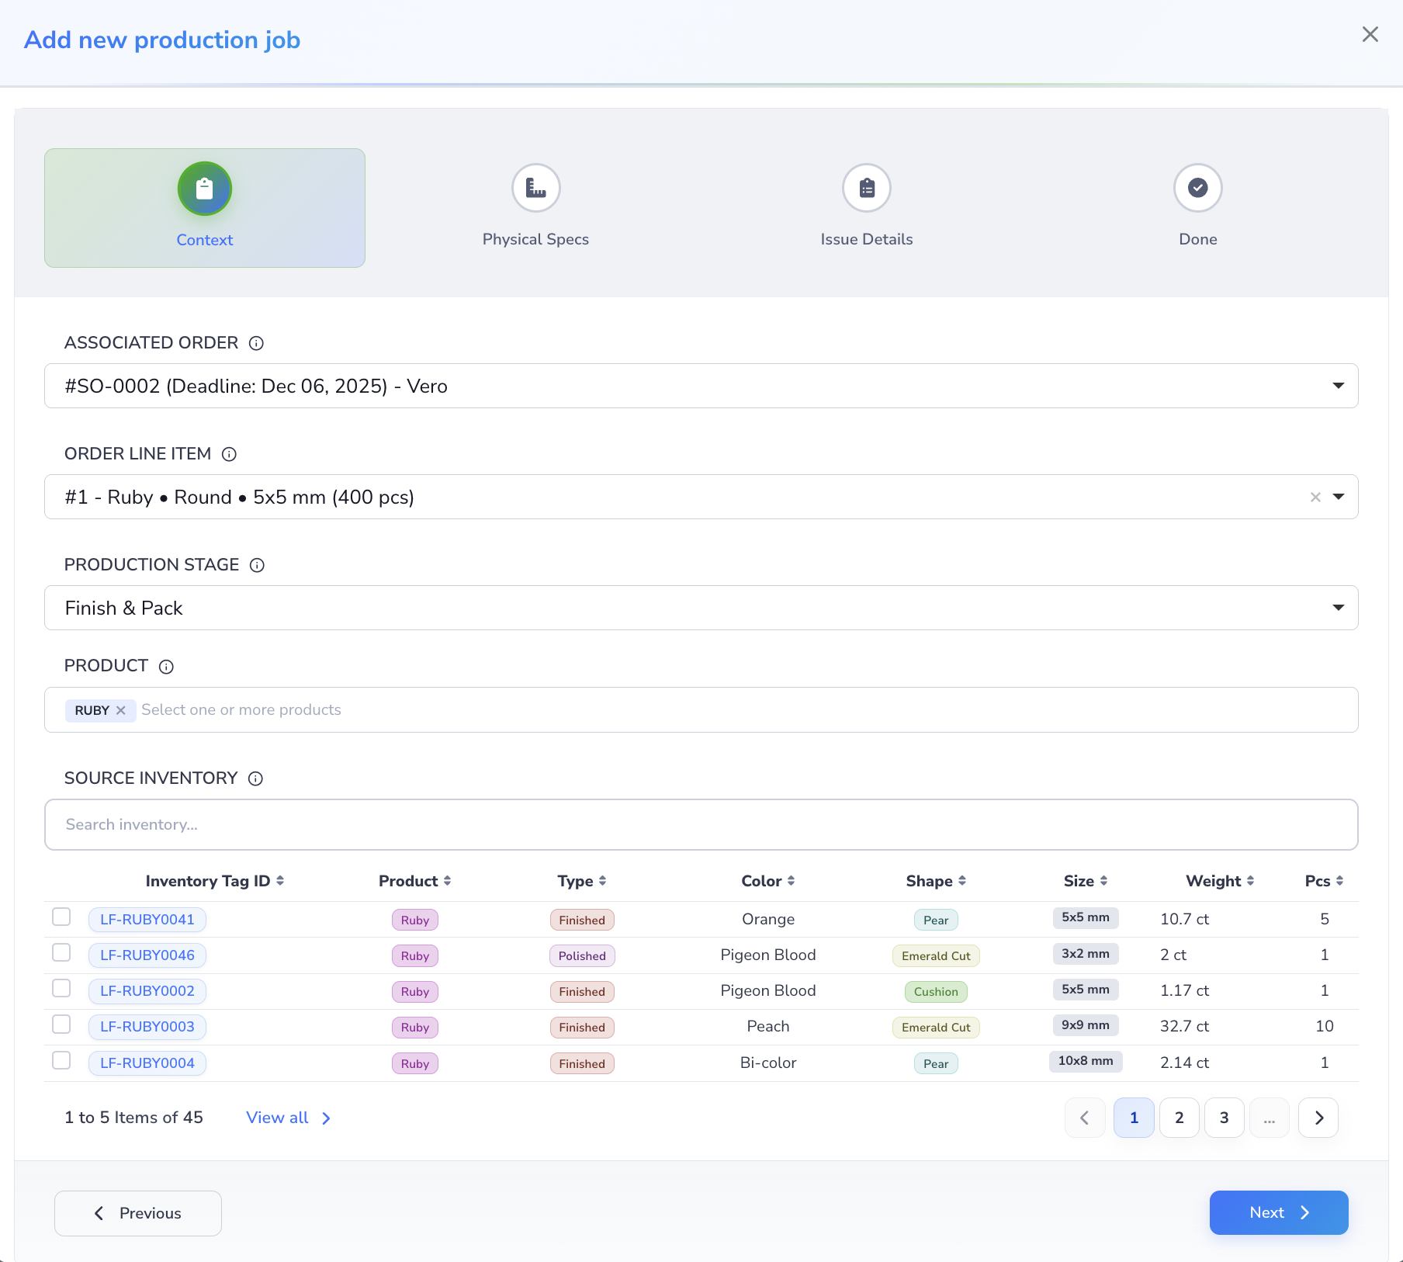1403x1262 pixels.
Task: Go to previous inventory page arrow
Action: click(1085, 1118)
